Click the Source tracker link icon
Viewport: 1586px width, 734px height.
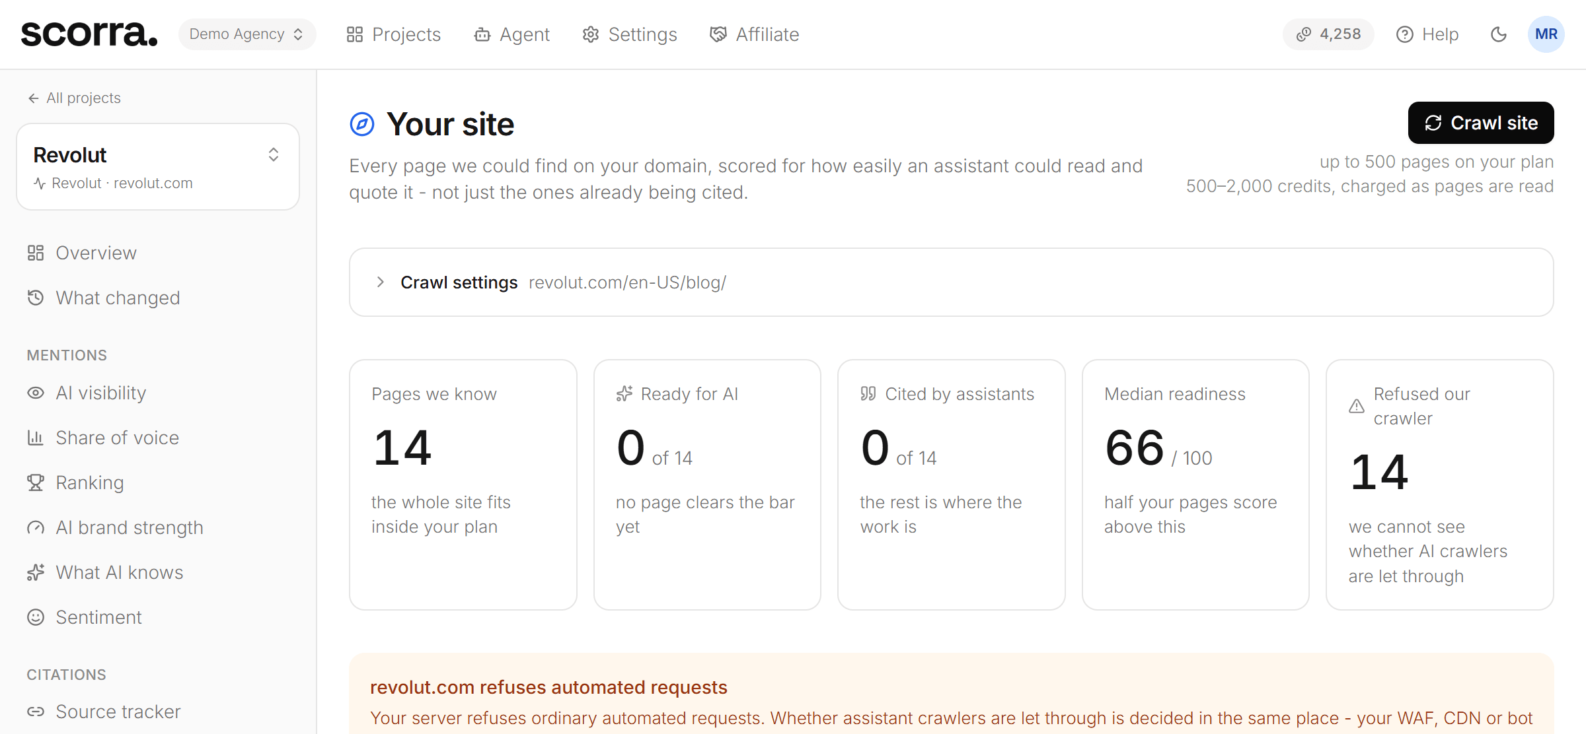pos(36,712)
